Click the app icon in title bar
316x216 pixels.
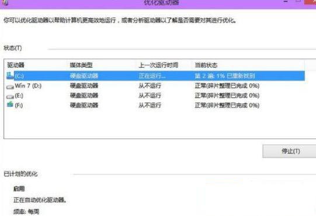click(x=5, y=2)
